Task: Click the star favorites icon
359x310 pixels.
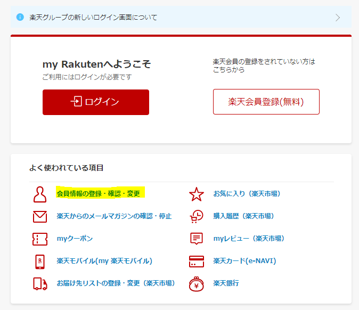Action: 197,194
